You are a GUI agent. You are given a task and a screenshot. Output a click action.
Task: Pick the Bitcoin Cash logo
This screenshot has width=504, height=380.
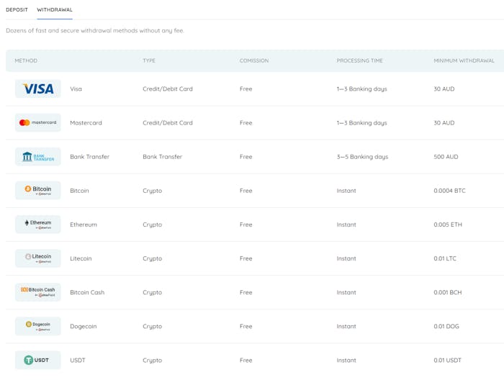point(38,292)
